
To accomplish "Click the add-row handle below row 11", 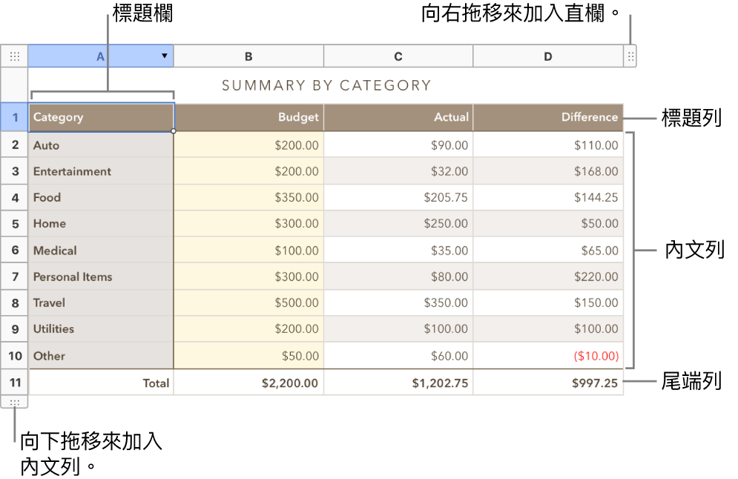I will (x=14, y=403).
